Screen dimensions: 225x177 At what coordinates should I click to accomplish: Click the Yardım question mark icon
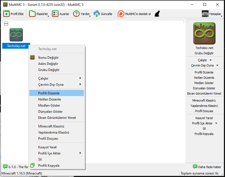[76, 14]
